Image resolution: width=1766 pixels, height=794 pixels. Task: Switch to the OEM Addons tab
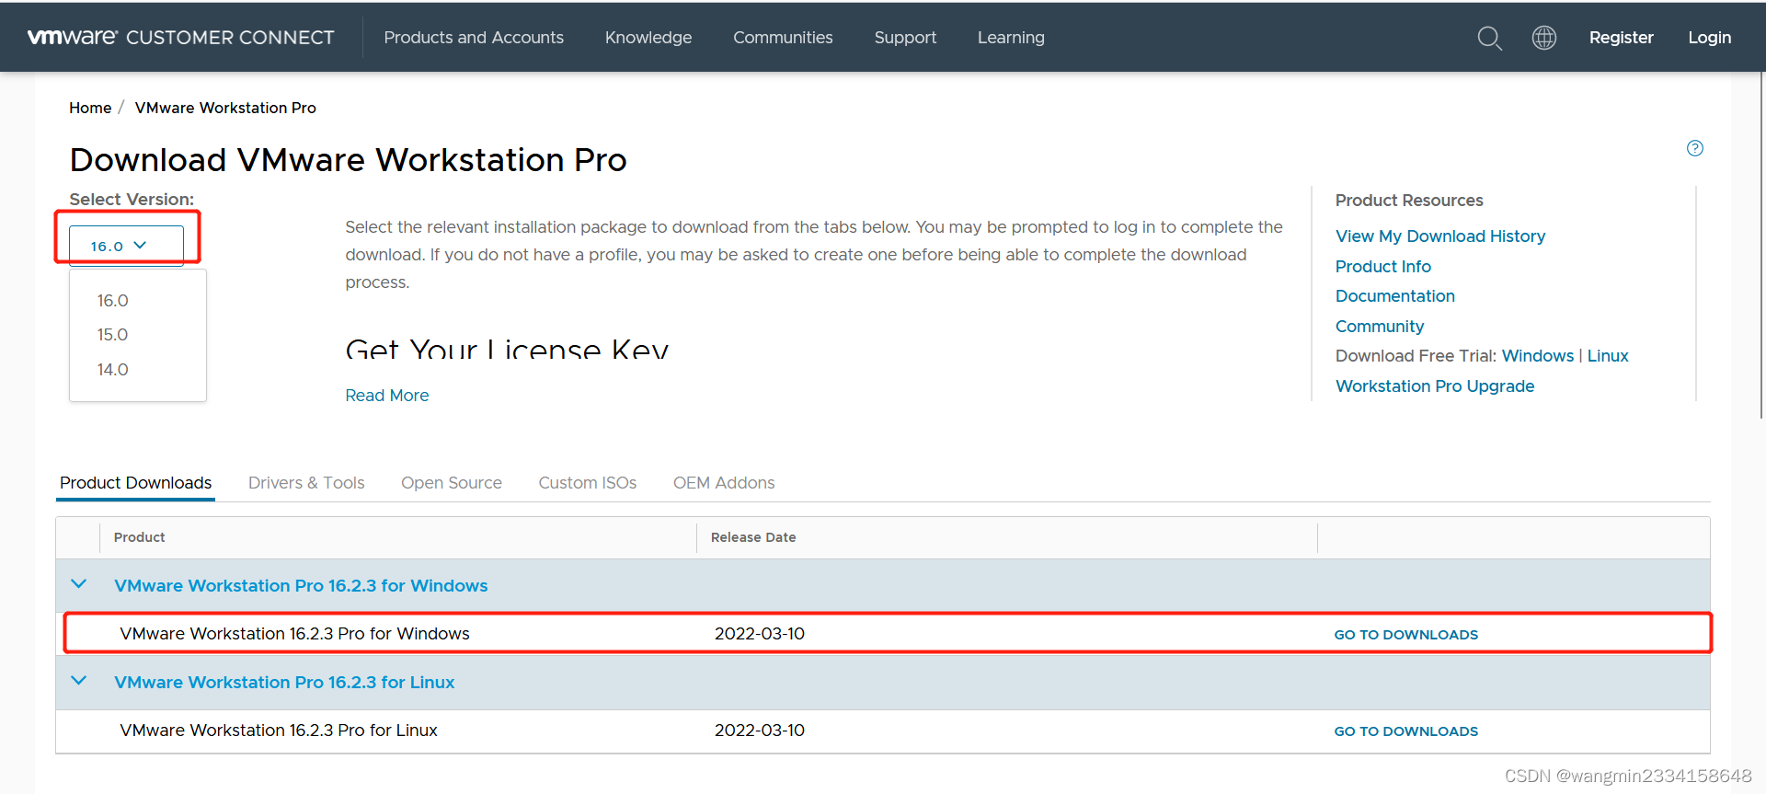[724, 483]
